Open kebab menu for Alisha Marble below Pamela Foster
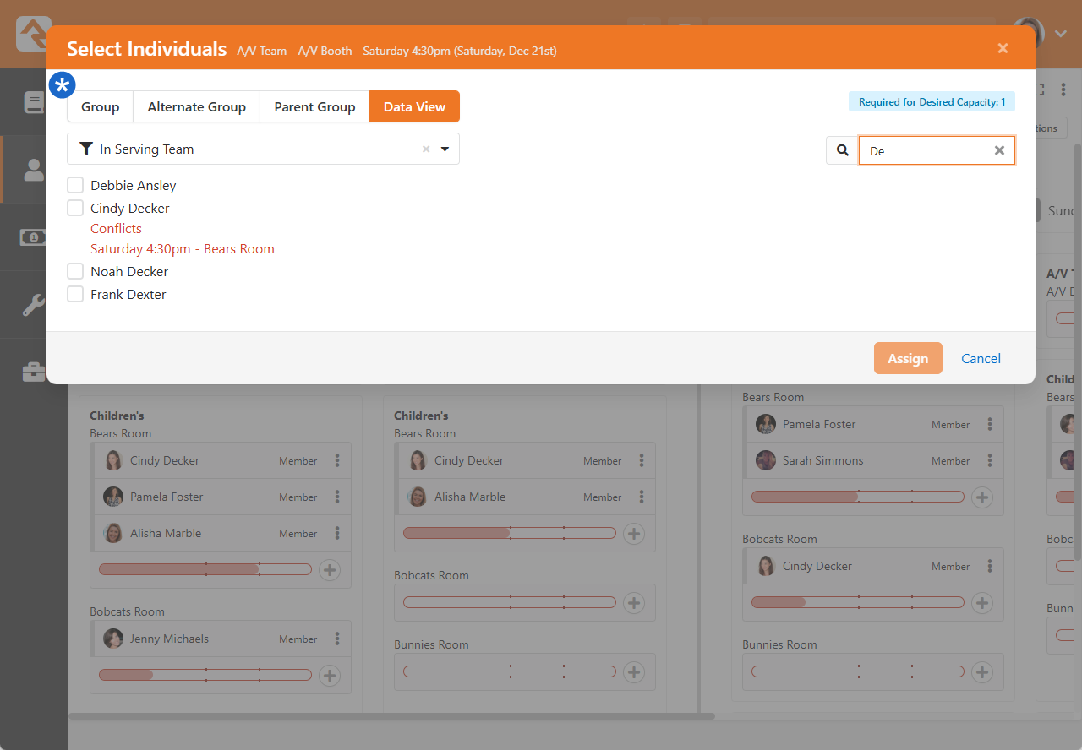The width and height of the screenshot is (1082, 750). point(337,533)
